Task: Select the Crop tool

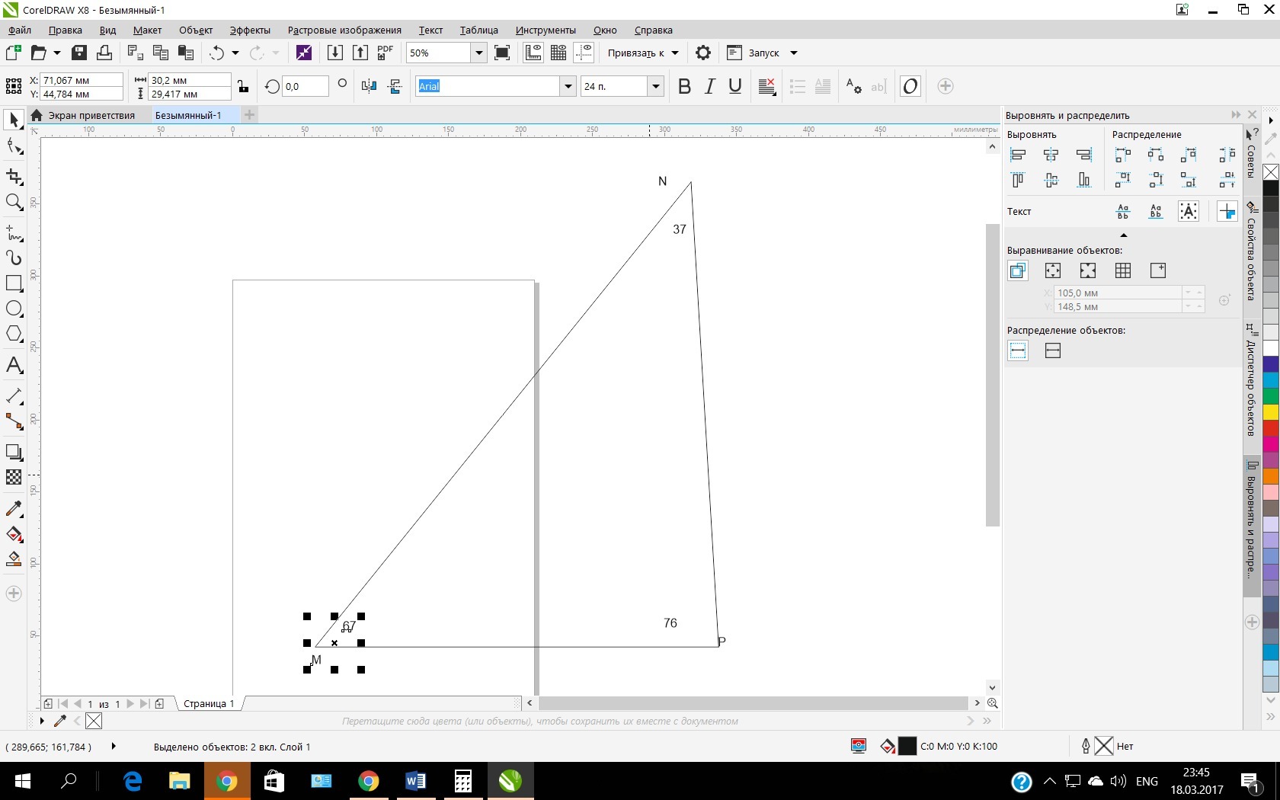Action: [x=14, y=177]
